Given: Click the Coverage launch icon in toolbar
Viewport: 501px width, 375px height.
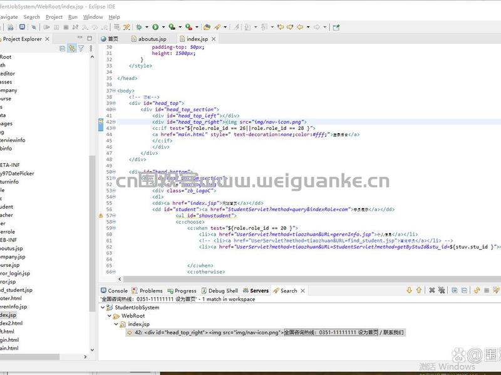Looking at the screenshot, I should [172, 27].
